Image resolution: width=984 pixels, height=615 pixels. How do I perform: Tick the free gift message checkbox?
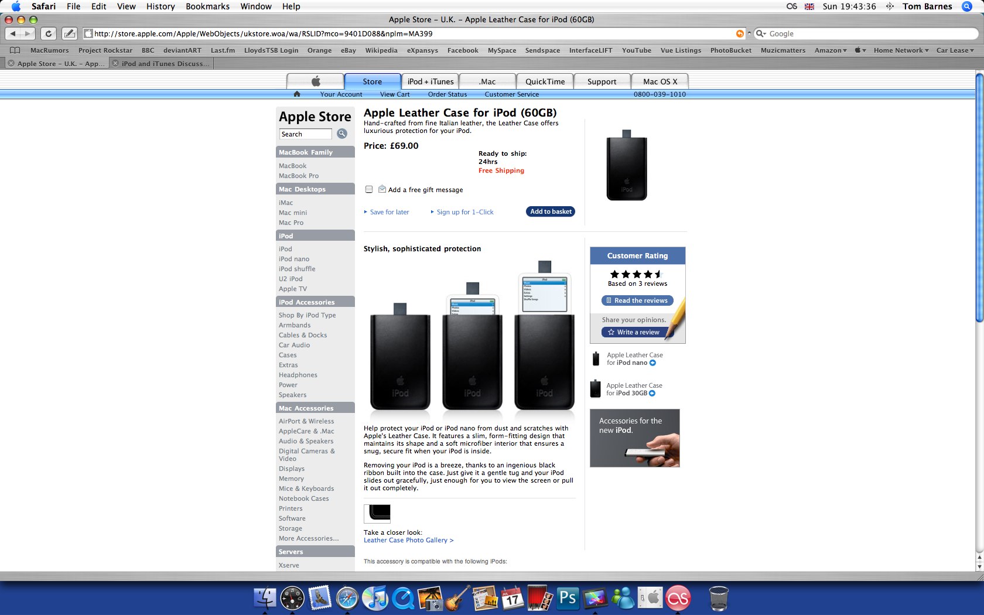(369, 189)
